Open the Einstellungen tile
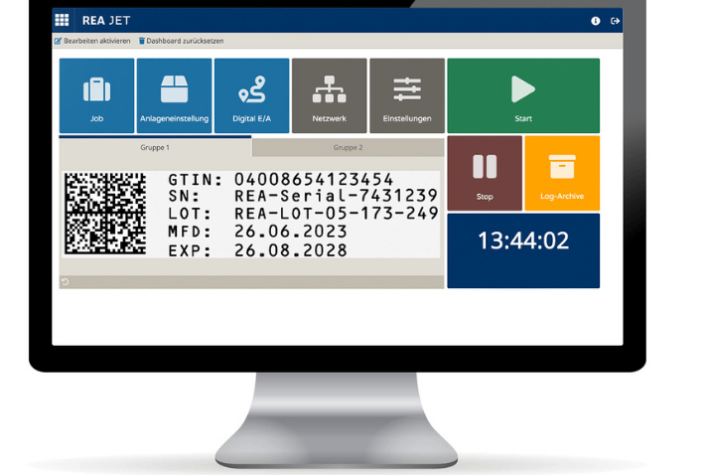This screenshot has width=711, height=475. (407, 95)
